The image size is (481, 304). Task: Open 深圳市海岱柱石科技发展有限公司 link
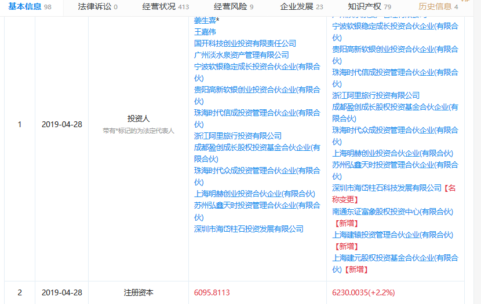[x=387, y=188]
